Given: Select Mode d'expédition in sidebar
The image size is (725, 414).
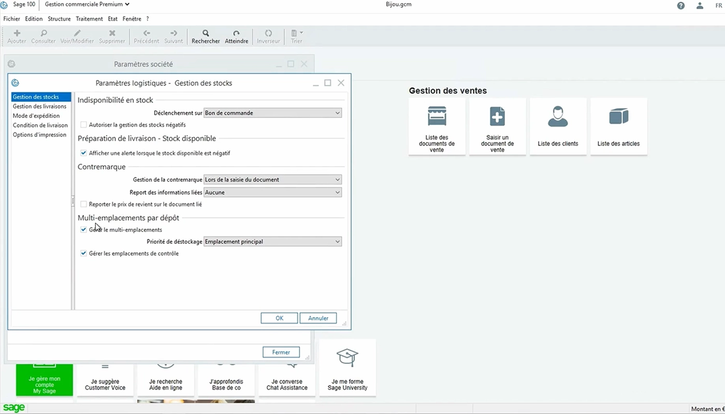Looking at the screenshot, I should [41, 116].
